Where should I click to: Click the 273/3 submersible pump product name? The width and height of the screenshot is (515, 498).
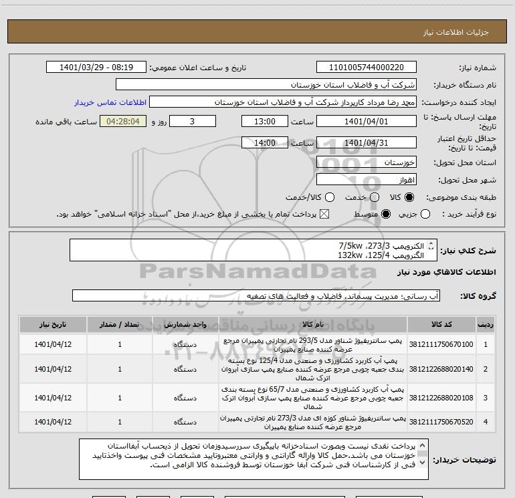click(x=313, y=422)
